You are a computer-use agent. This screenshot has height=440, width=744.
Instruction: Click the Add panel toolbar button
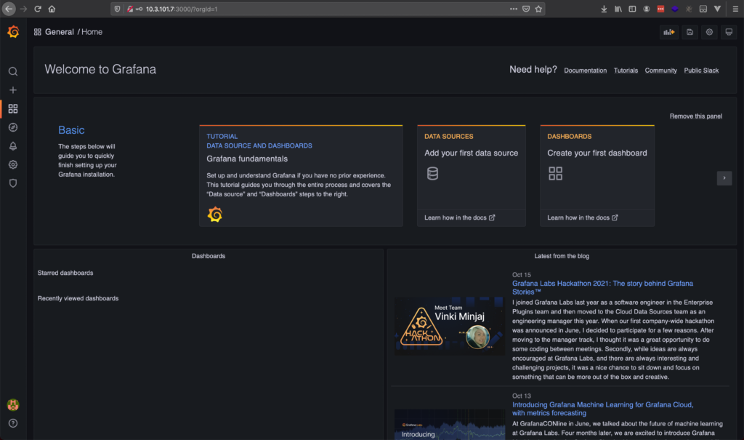(669, 32)
